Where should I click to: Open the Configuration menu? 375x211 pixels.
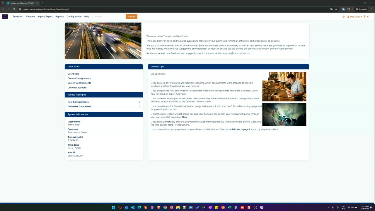(x=74, y=17)
